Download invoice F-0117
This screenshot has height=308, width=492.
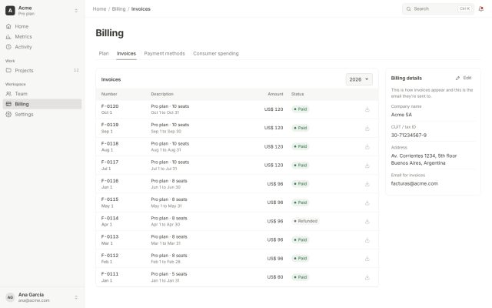point(367,166)
